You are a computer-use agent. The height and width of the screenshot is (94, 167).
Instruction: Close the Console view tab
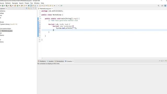point(73,61)
